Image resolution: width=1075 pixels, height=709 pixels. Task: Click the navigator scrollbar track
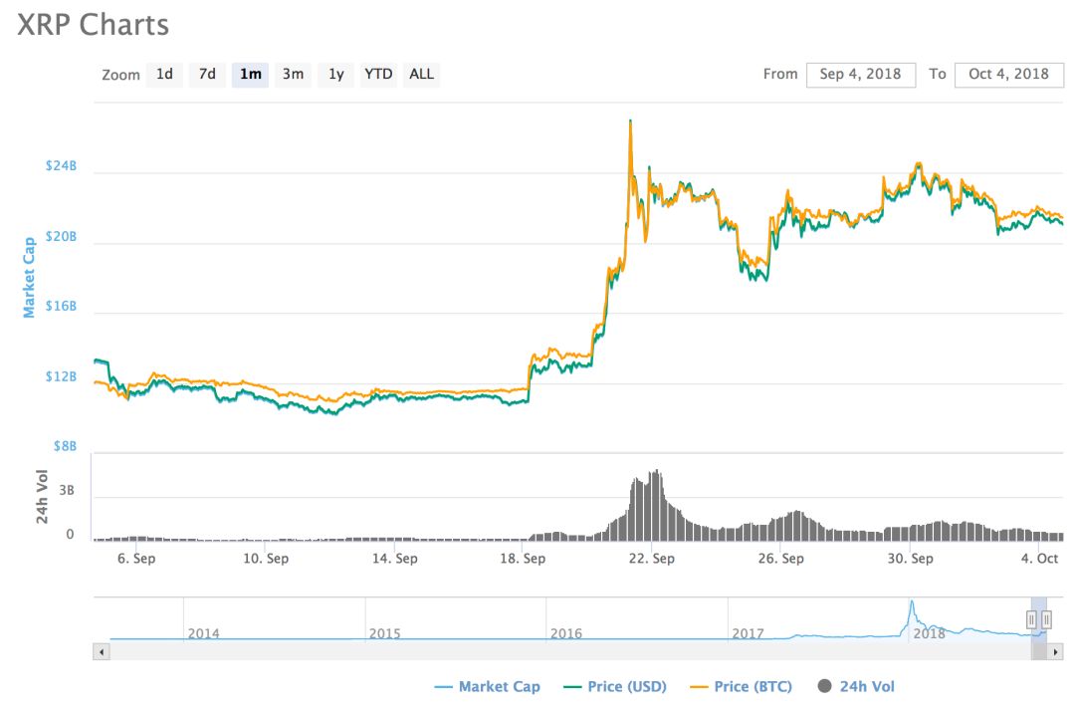click(x=569, y=652)
